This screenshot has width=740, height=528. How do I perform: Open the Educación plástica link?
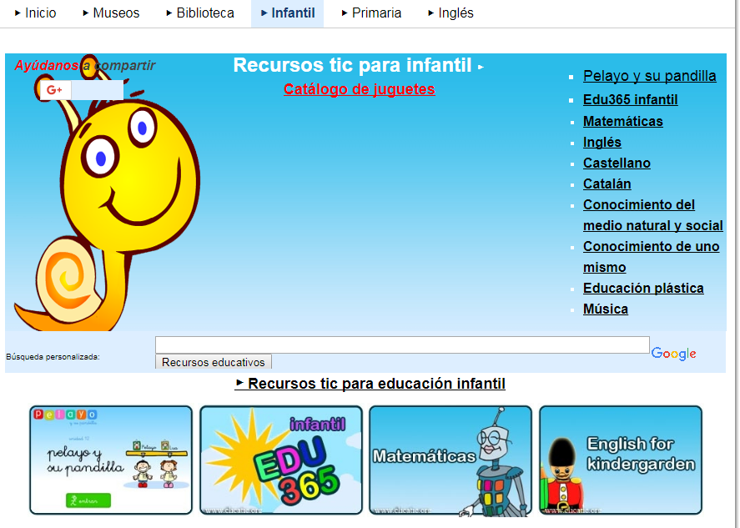[x=643, y=289]
